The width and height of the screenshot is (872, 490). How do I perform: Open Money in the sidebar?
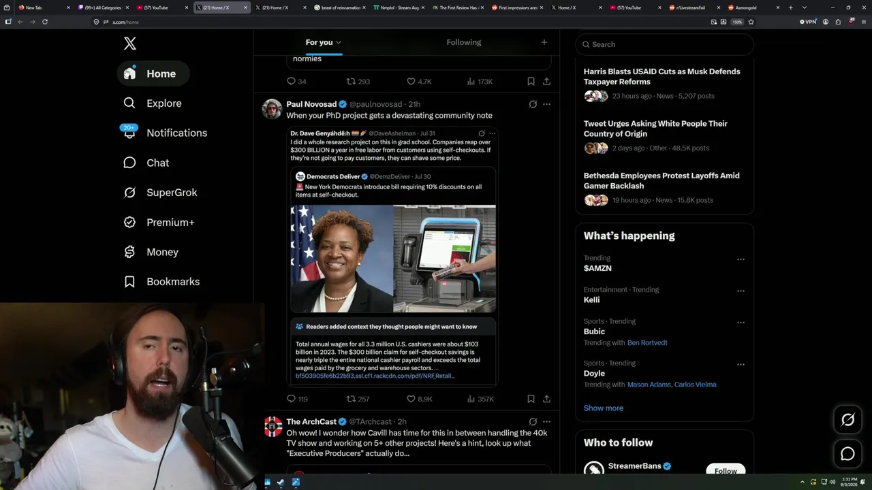151,252
